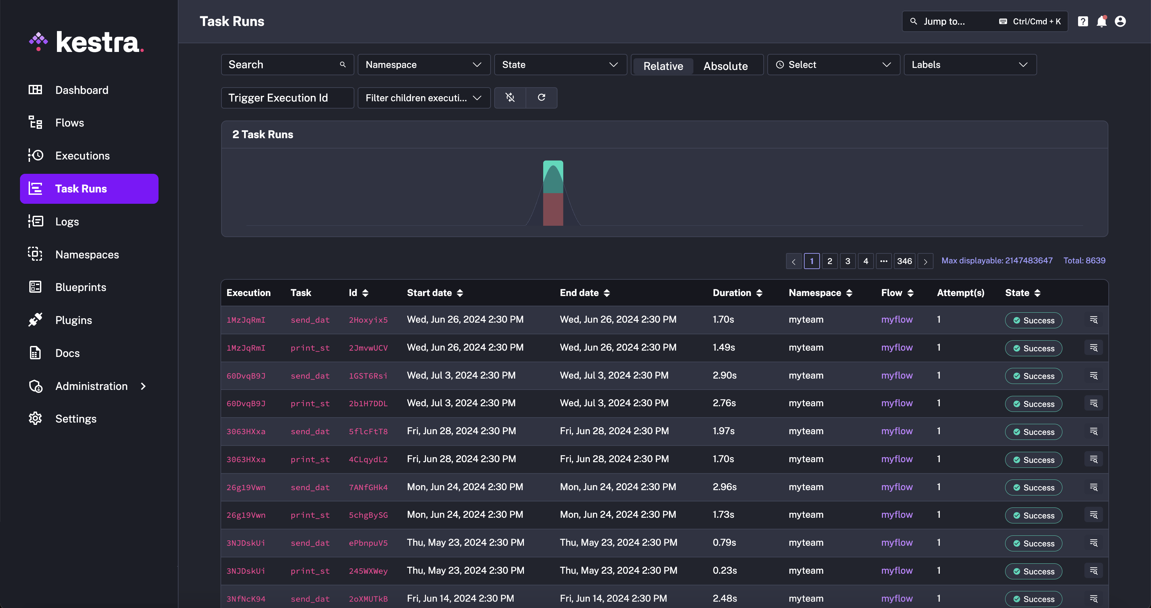Viewport: 1151px width, 608px height.
Task: Open the Logs page
Action: click(x=68, y=221)
